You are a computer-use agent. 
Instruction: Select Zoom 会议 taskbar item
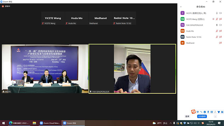tap(73, 123)
